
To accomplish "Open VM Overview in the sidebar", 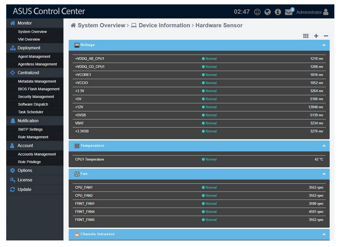I will [x=29, y=39].
